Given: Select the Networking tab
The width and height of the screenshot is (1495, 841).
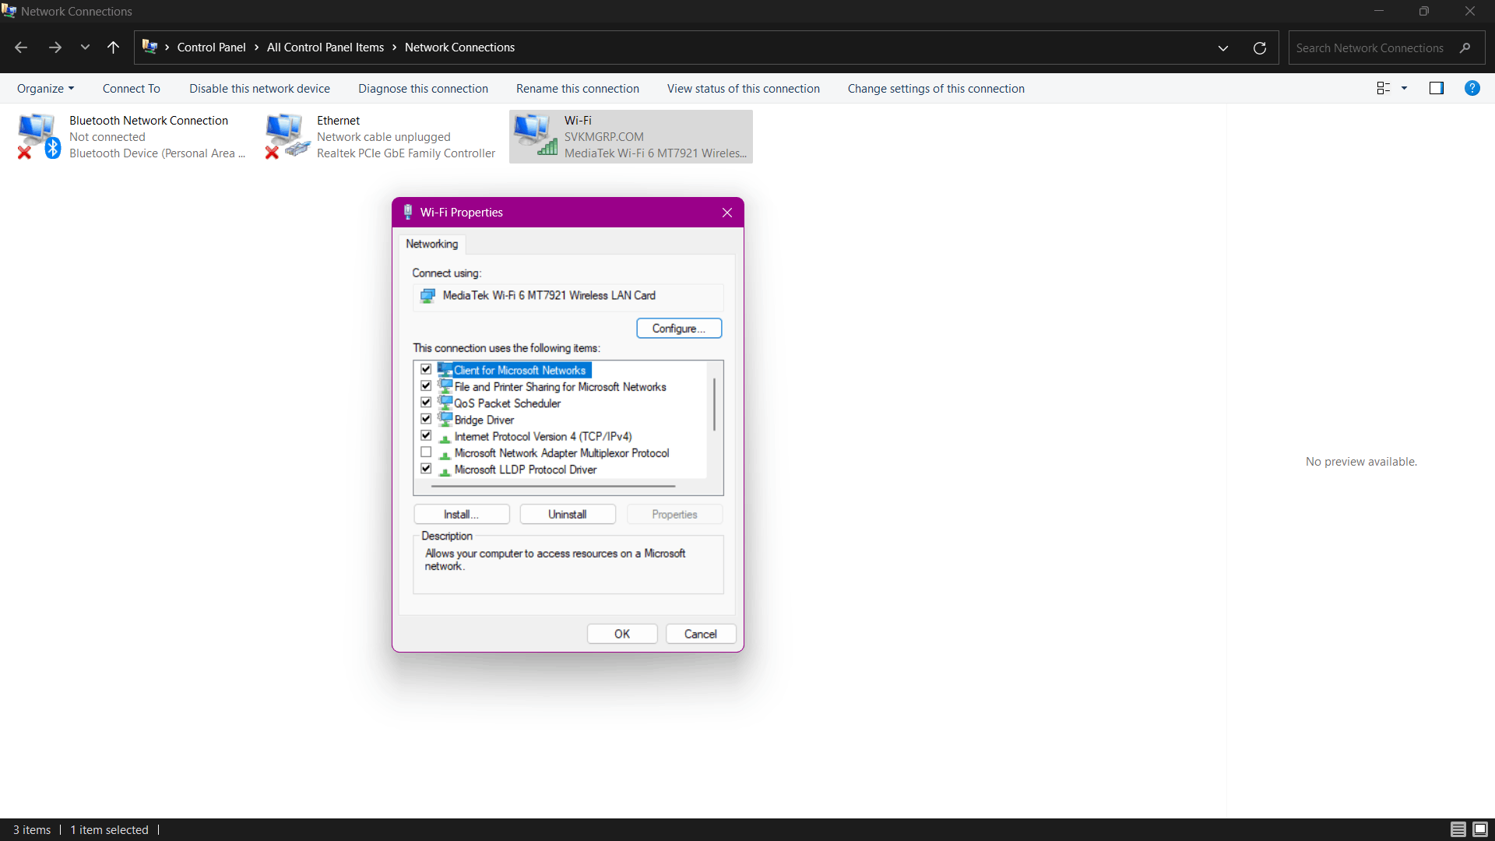Looking at the screenshot, I should 431,244.
